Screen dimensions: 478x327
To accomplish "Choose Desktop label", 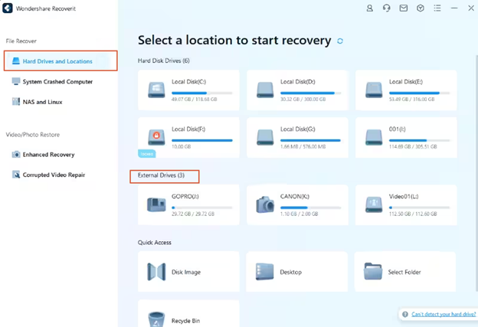I will click(x=291, y=272).
